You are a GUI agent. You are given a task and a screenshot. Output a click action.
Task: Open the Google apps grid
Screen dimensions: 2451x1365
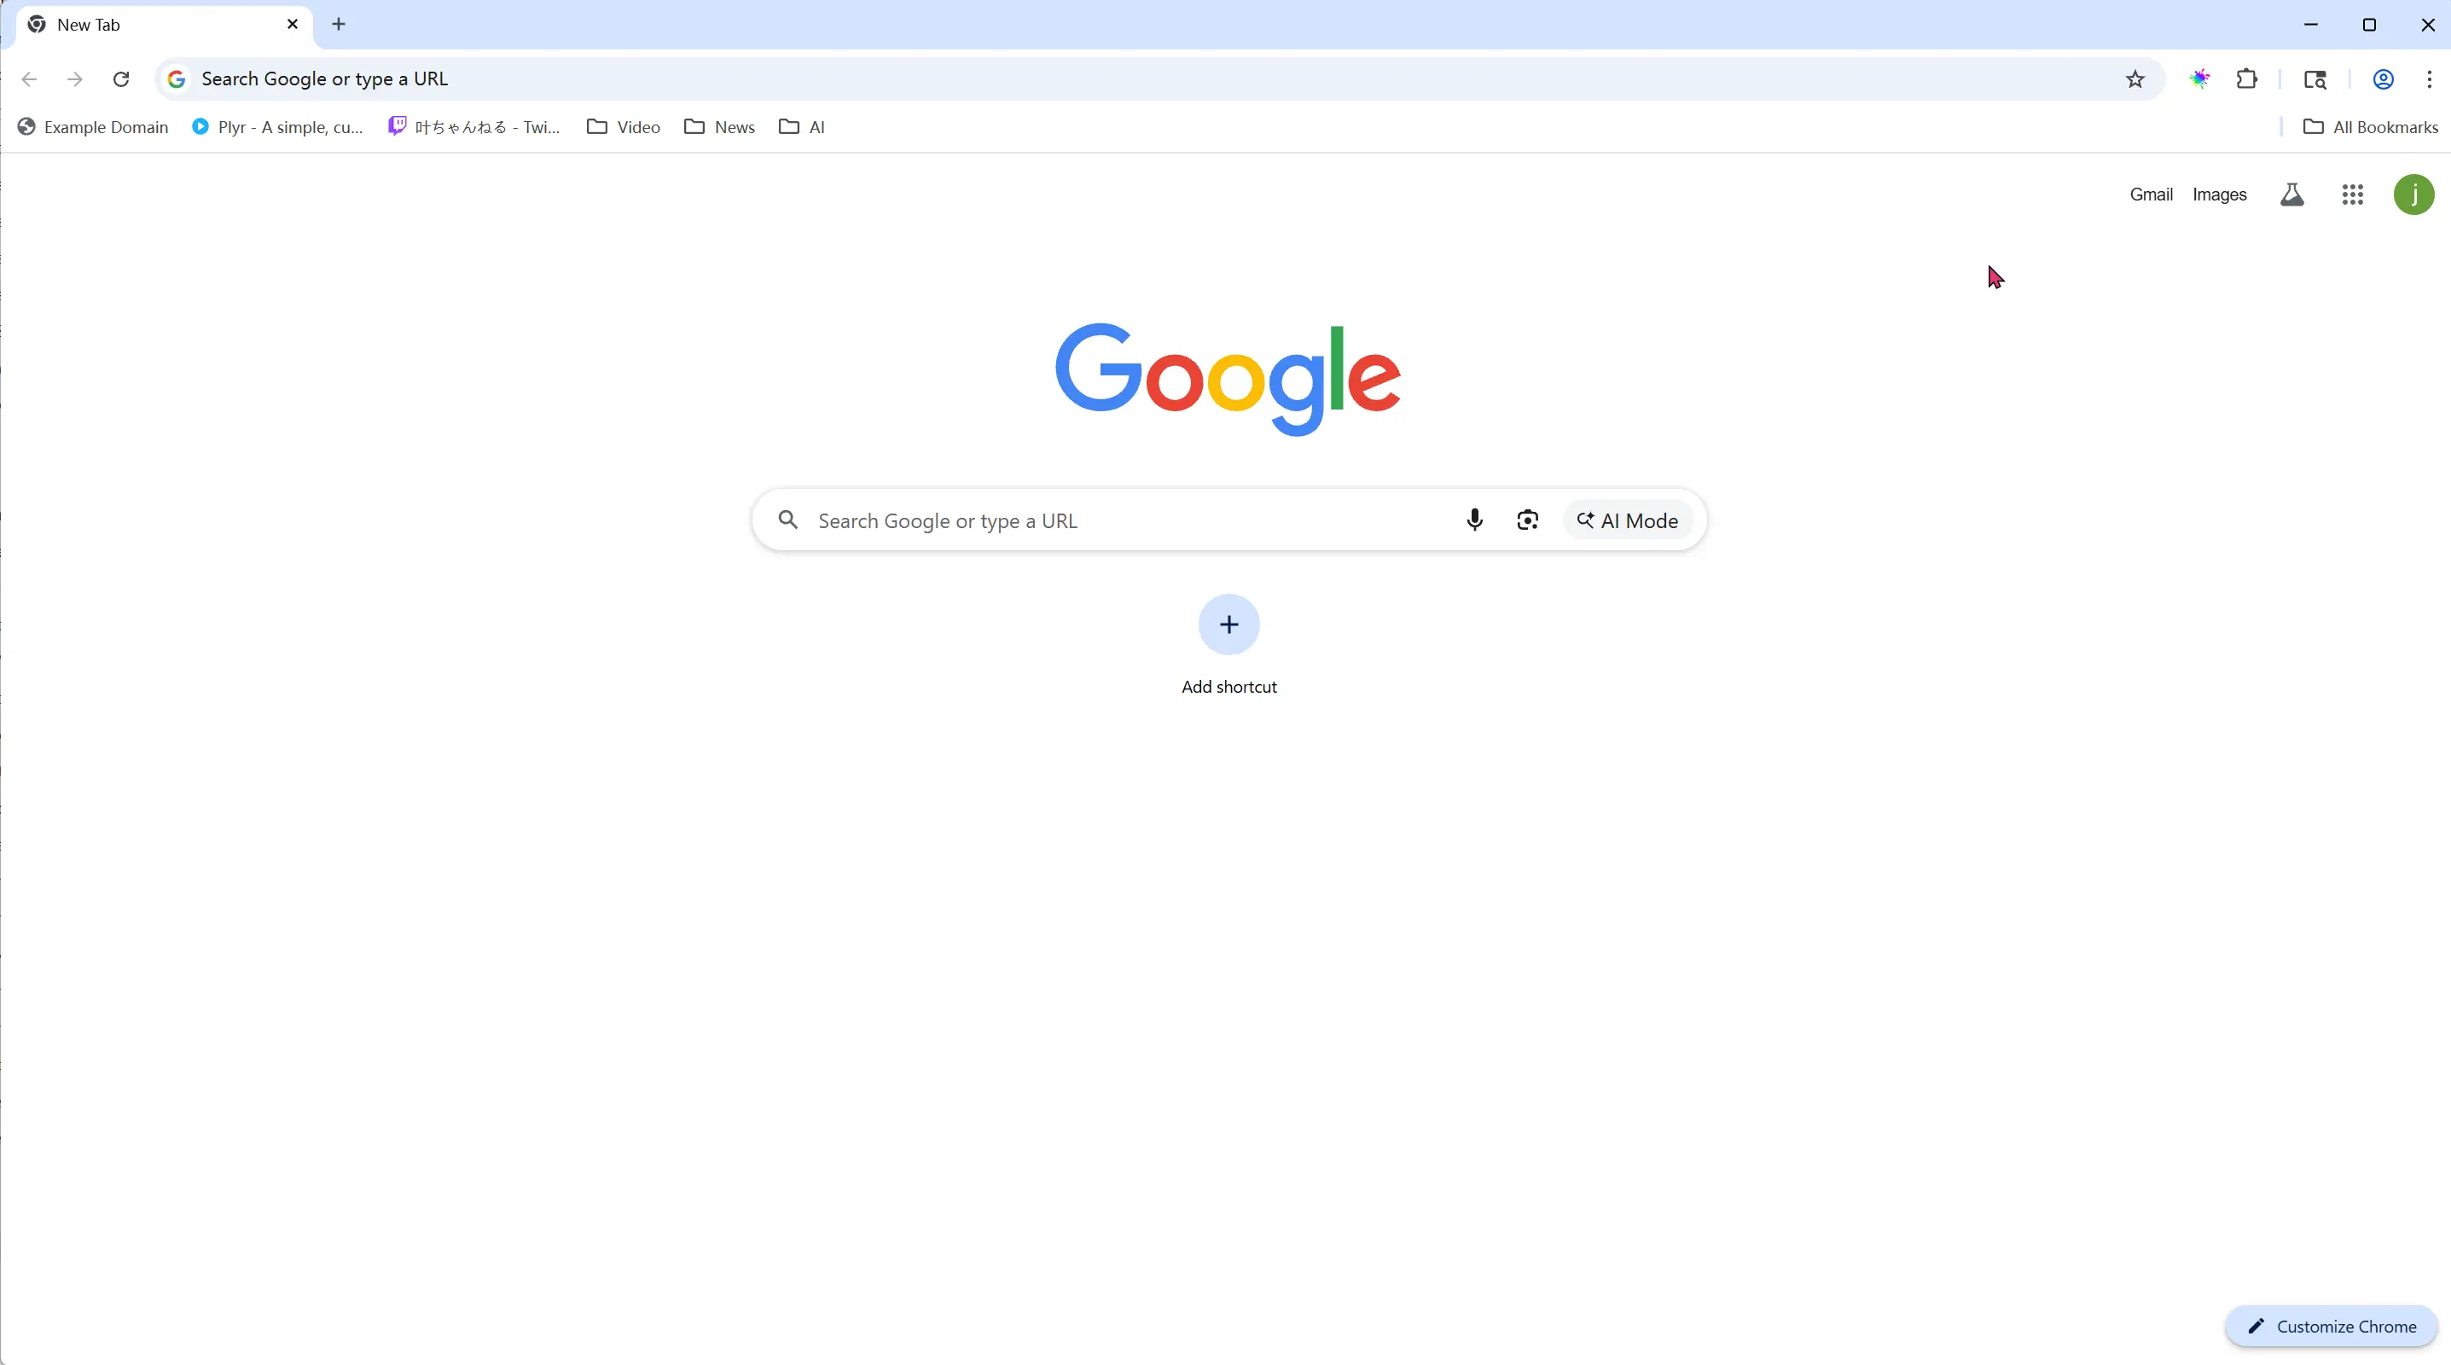click(2353, 195)
